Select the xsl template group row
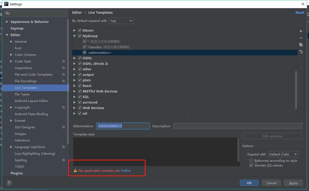The image size is (309, 191). (185, 113)
